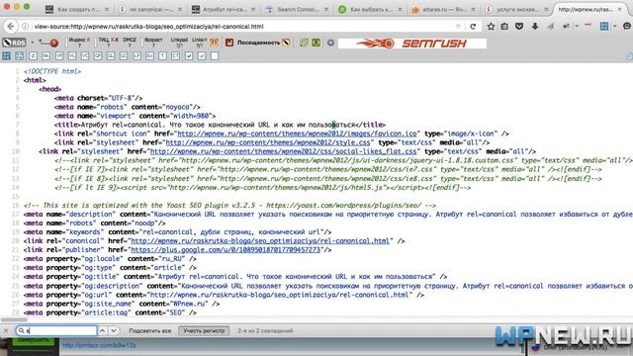Image resolution: width=633 pixels, height=356 pixels.
Task: Click the 'og:locale' meta line
Action: tap(110, 259)
